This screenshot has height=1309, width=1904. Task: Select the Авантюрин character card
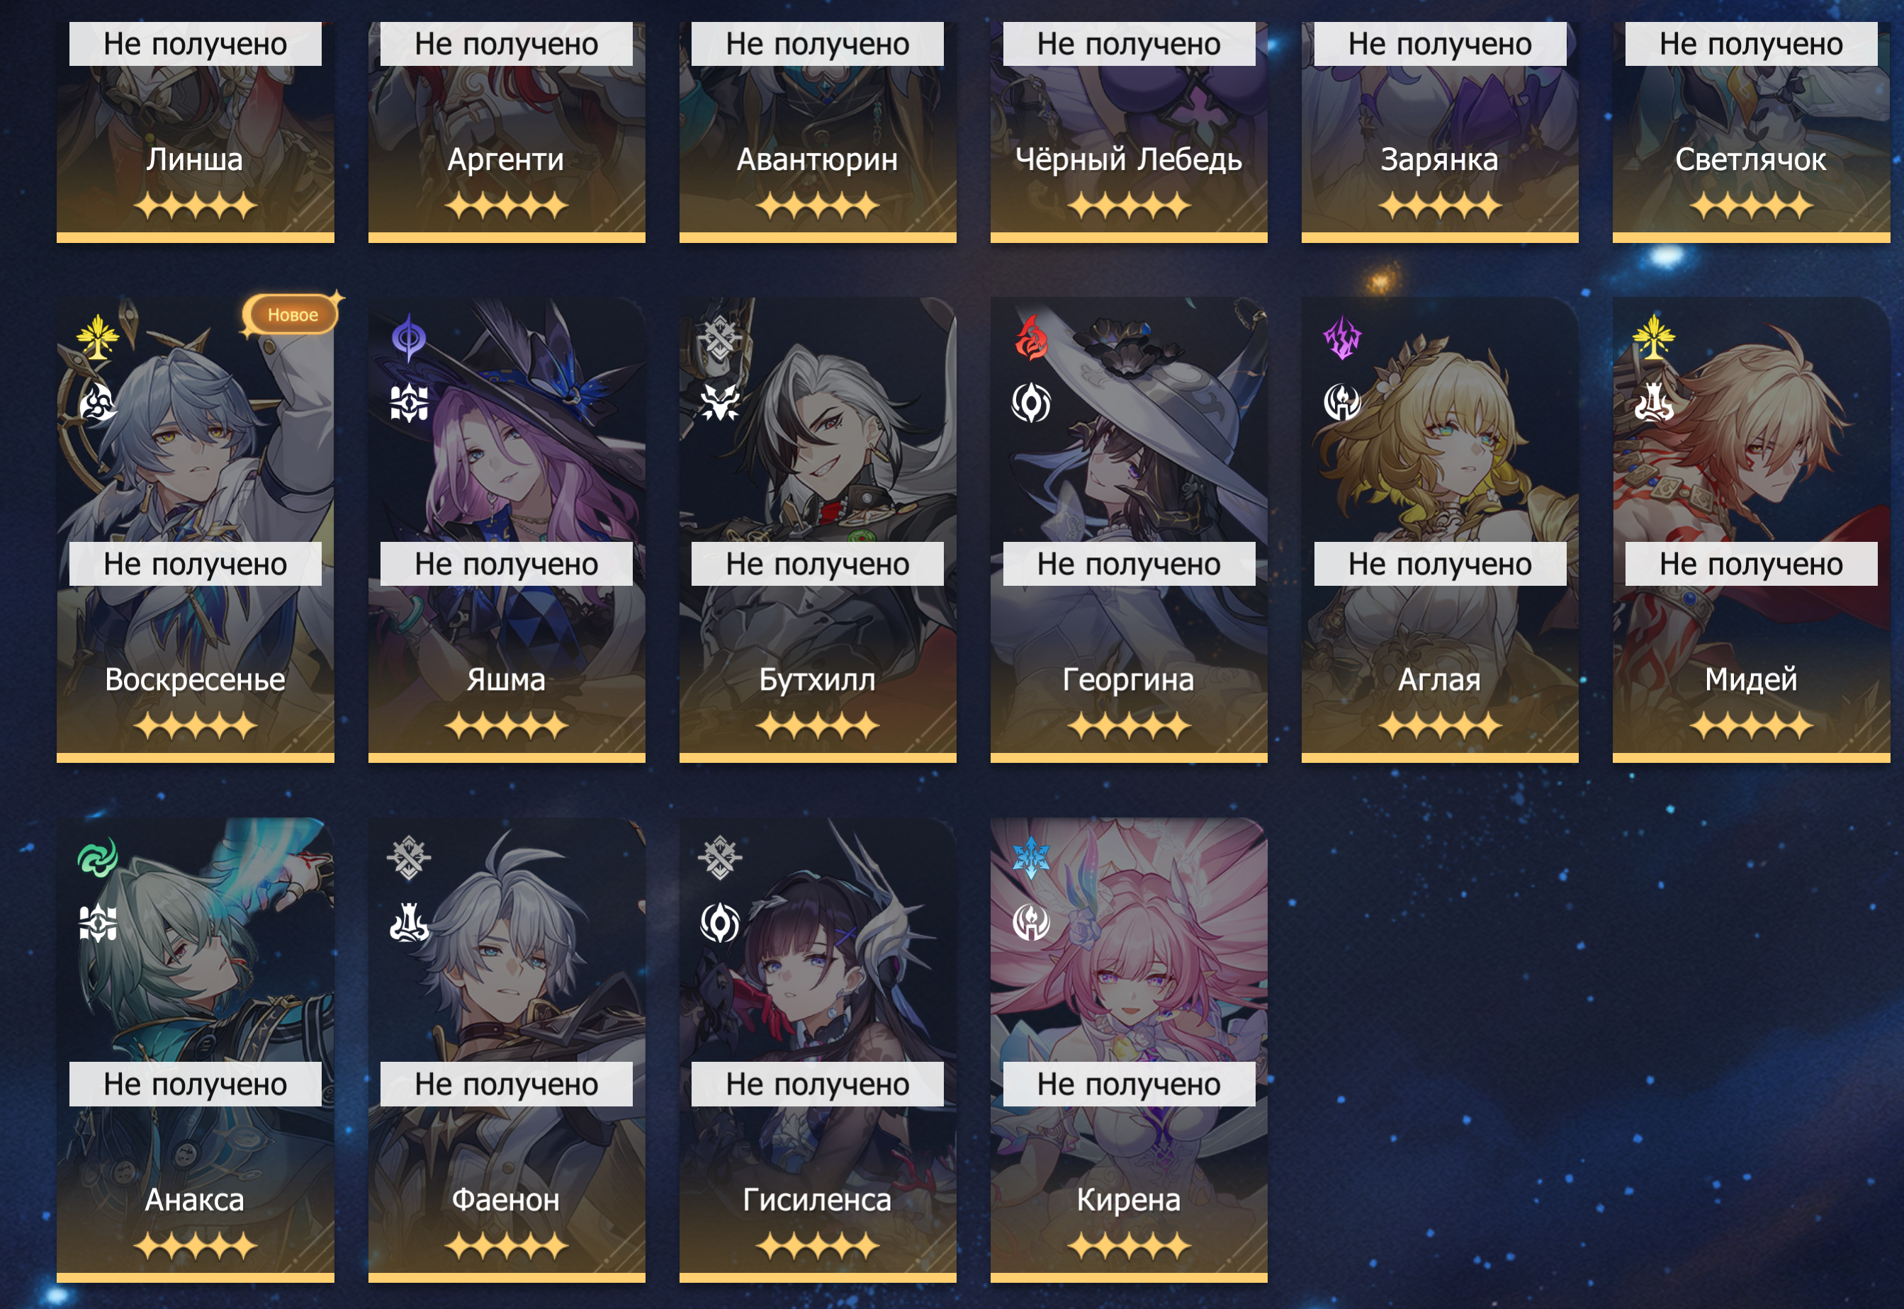(x=817, y=121)
